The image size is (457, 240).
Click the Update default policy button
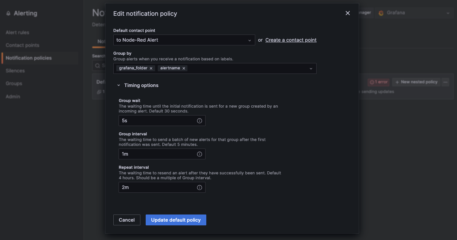coord(176,220)
